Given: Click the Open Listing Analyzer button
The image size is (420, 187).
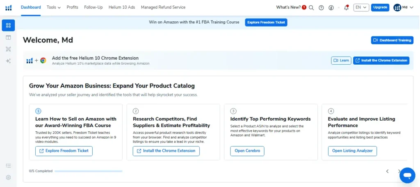Looking at the screenshot, I should tap(352, 151).
